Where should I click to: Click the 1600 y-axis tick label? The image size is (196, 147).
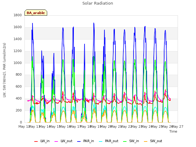(x=18, y=27)
